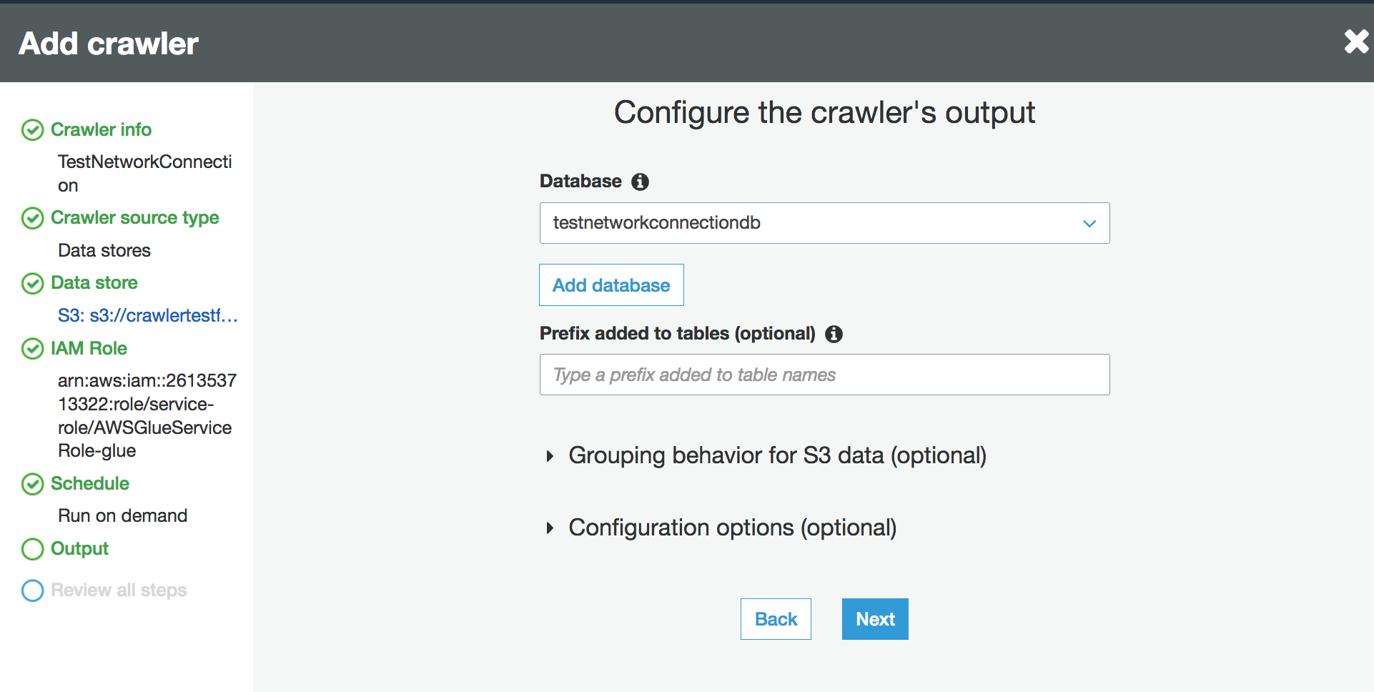Click the Crawler source type checkmark icon
The width and height of the screenshot is (1374, 692).
tap(33, 218)
